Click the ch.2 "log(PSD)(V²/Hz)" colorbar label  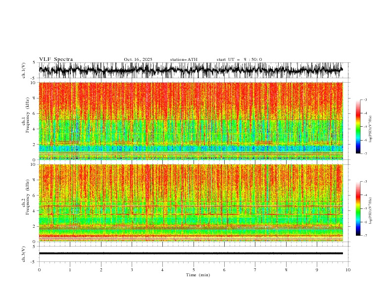(371, 211)
